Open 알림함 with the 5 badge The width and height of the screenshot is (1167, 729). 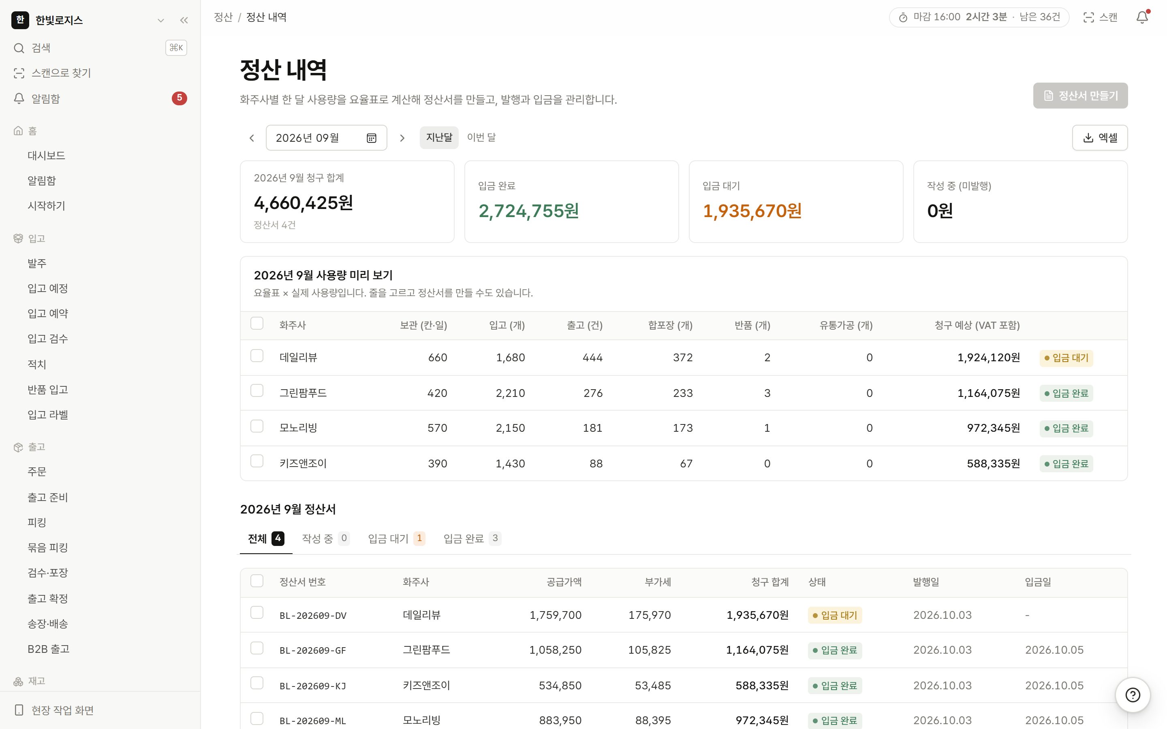(100, 98)
